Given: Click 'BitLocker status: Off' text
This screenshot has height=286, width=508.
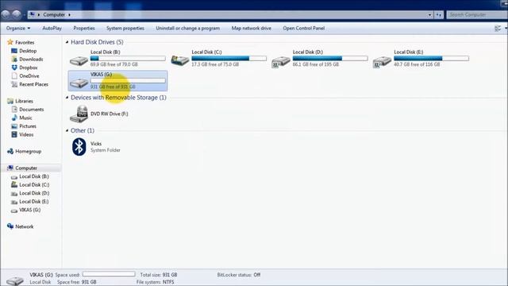Looking at the screenshot, I should click(239, 275).
